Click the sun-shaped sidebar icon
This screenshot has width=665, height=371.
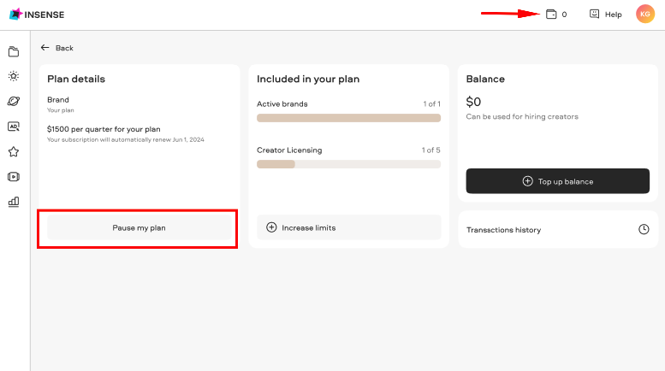pos(14,76)
